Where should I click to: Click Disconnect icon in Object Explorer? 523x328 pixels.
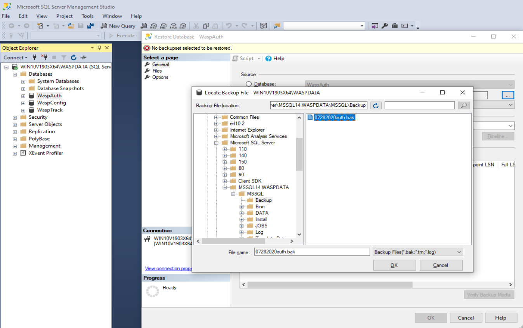coord(44,57)
